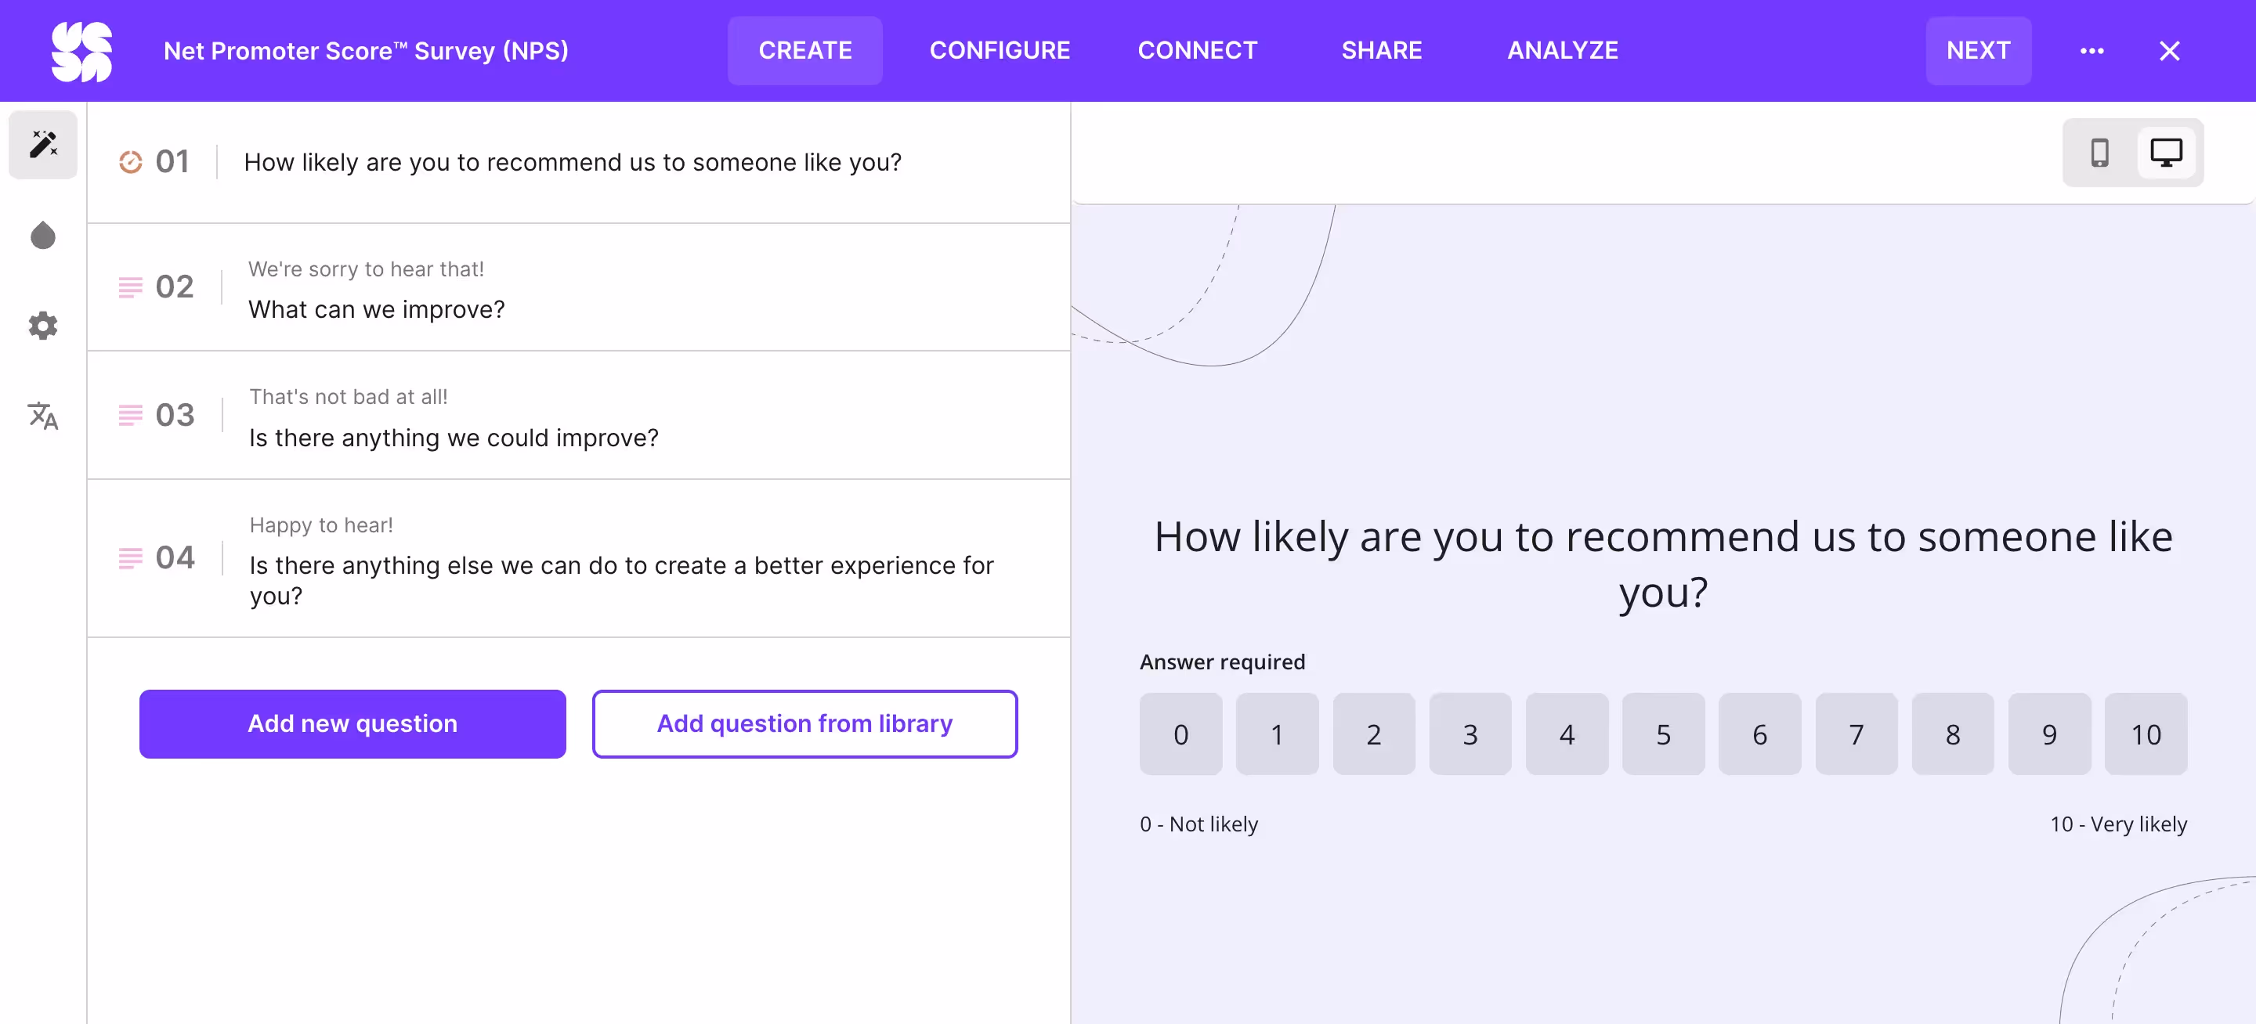
Task: Click 'That's not bad at all!' subtitle
Action: 349,398
